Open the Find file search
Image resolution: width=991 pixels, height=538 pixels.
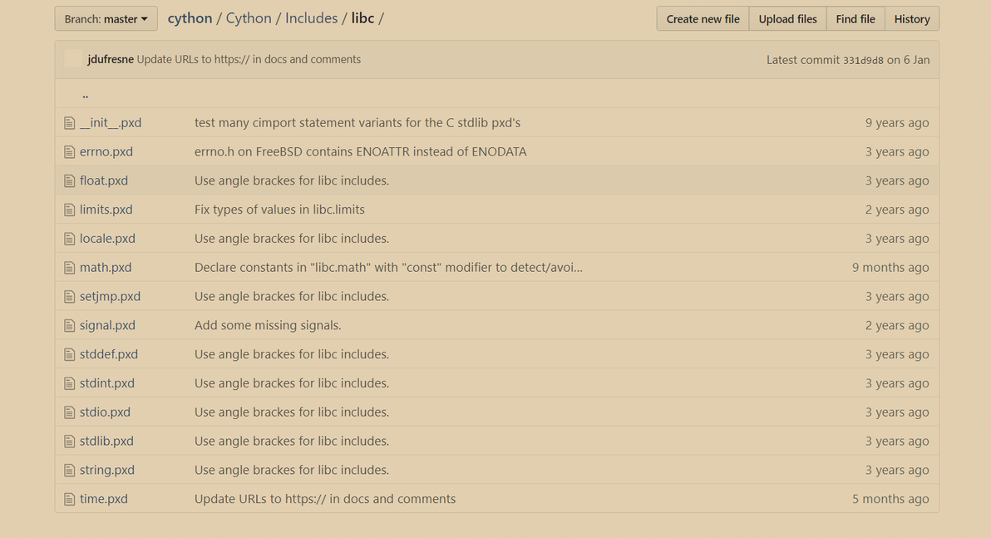(x=855, y=19)
